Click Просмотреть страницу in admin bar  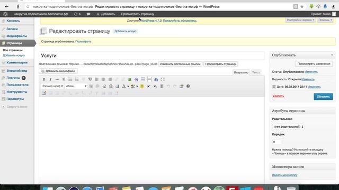tap(138, 14)
